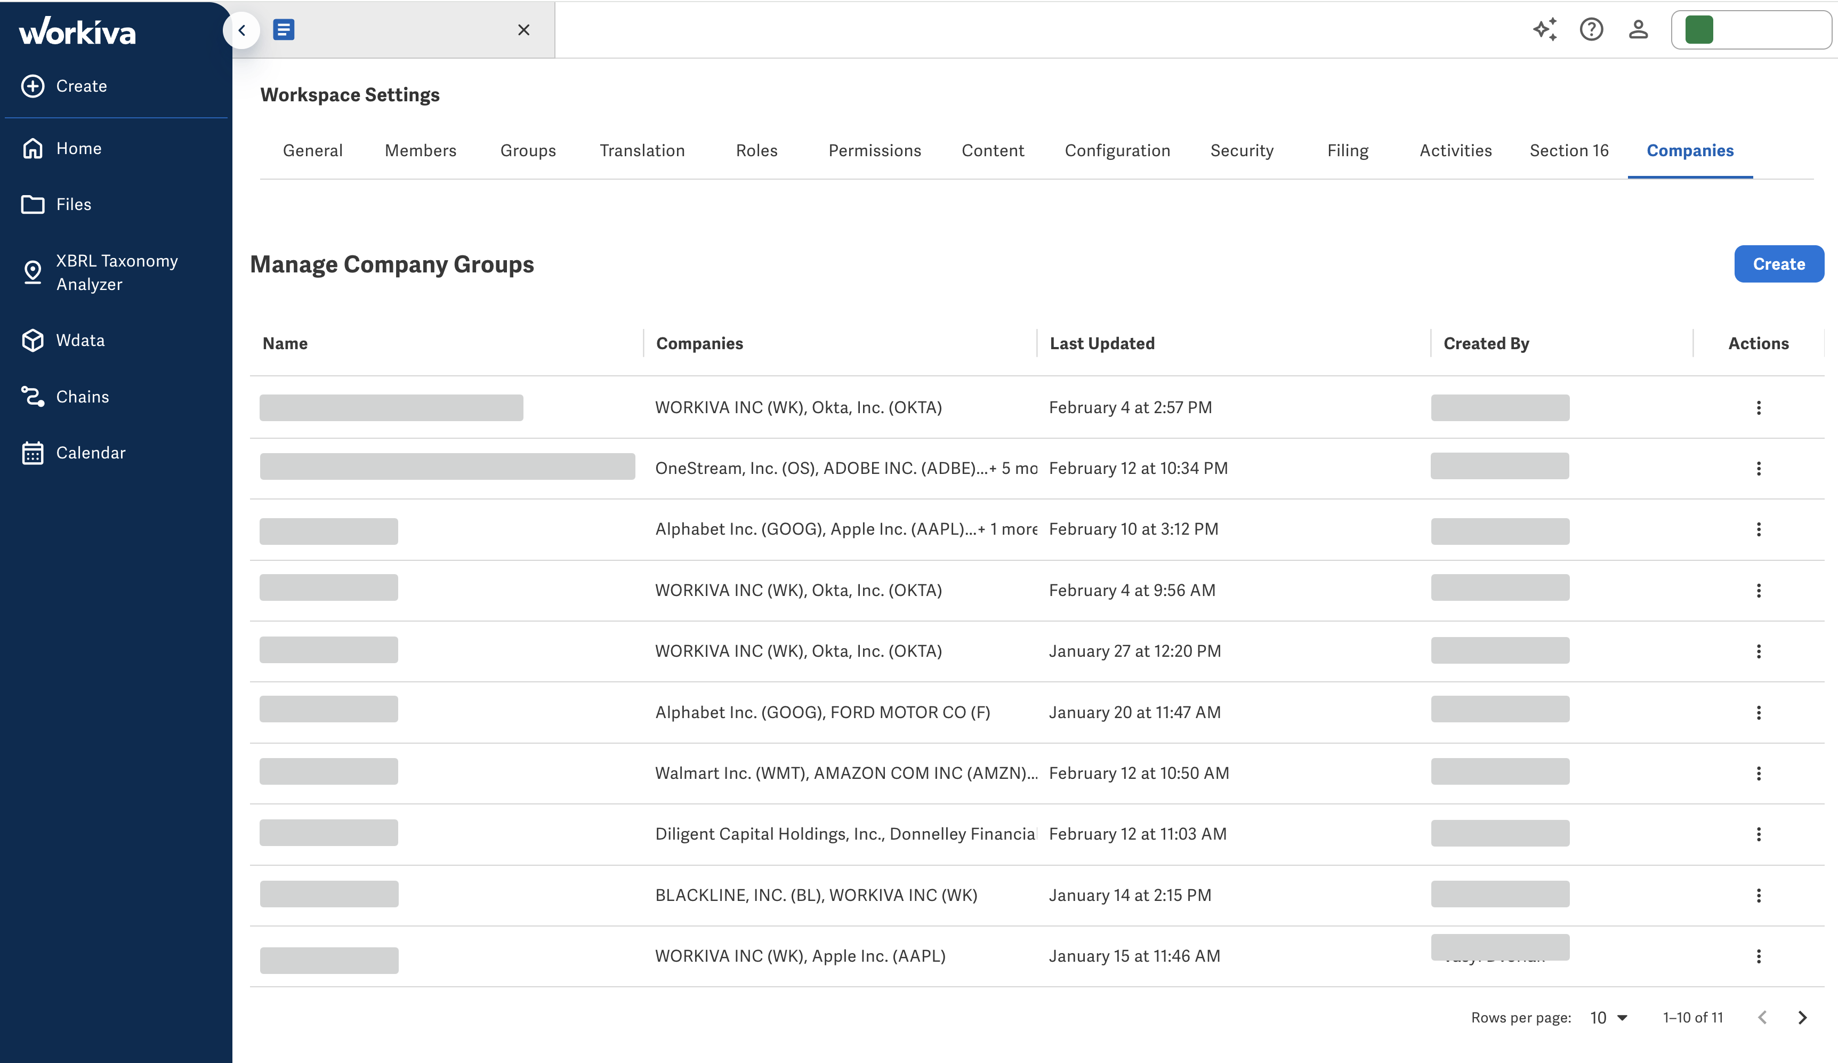Open the help question mark menu

tap(1592, 29)
